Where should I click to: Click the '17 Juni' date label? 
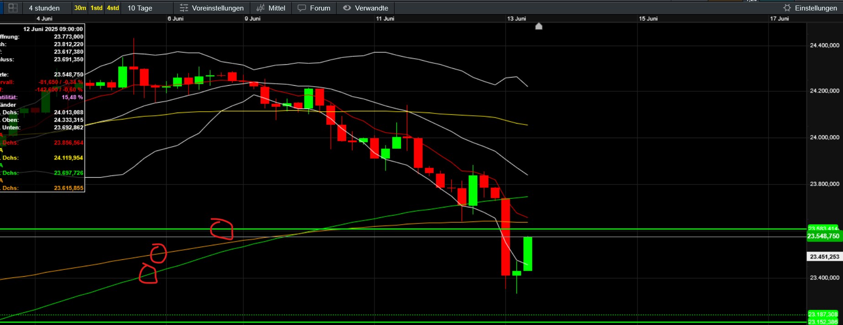click(x=780, y=19)
